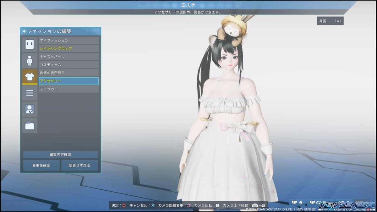Open the folder-shaped category icon in sidebar
The height and width of the screenshot is (212, 377).
tap(30, 126)
